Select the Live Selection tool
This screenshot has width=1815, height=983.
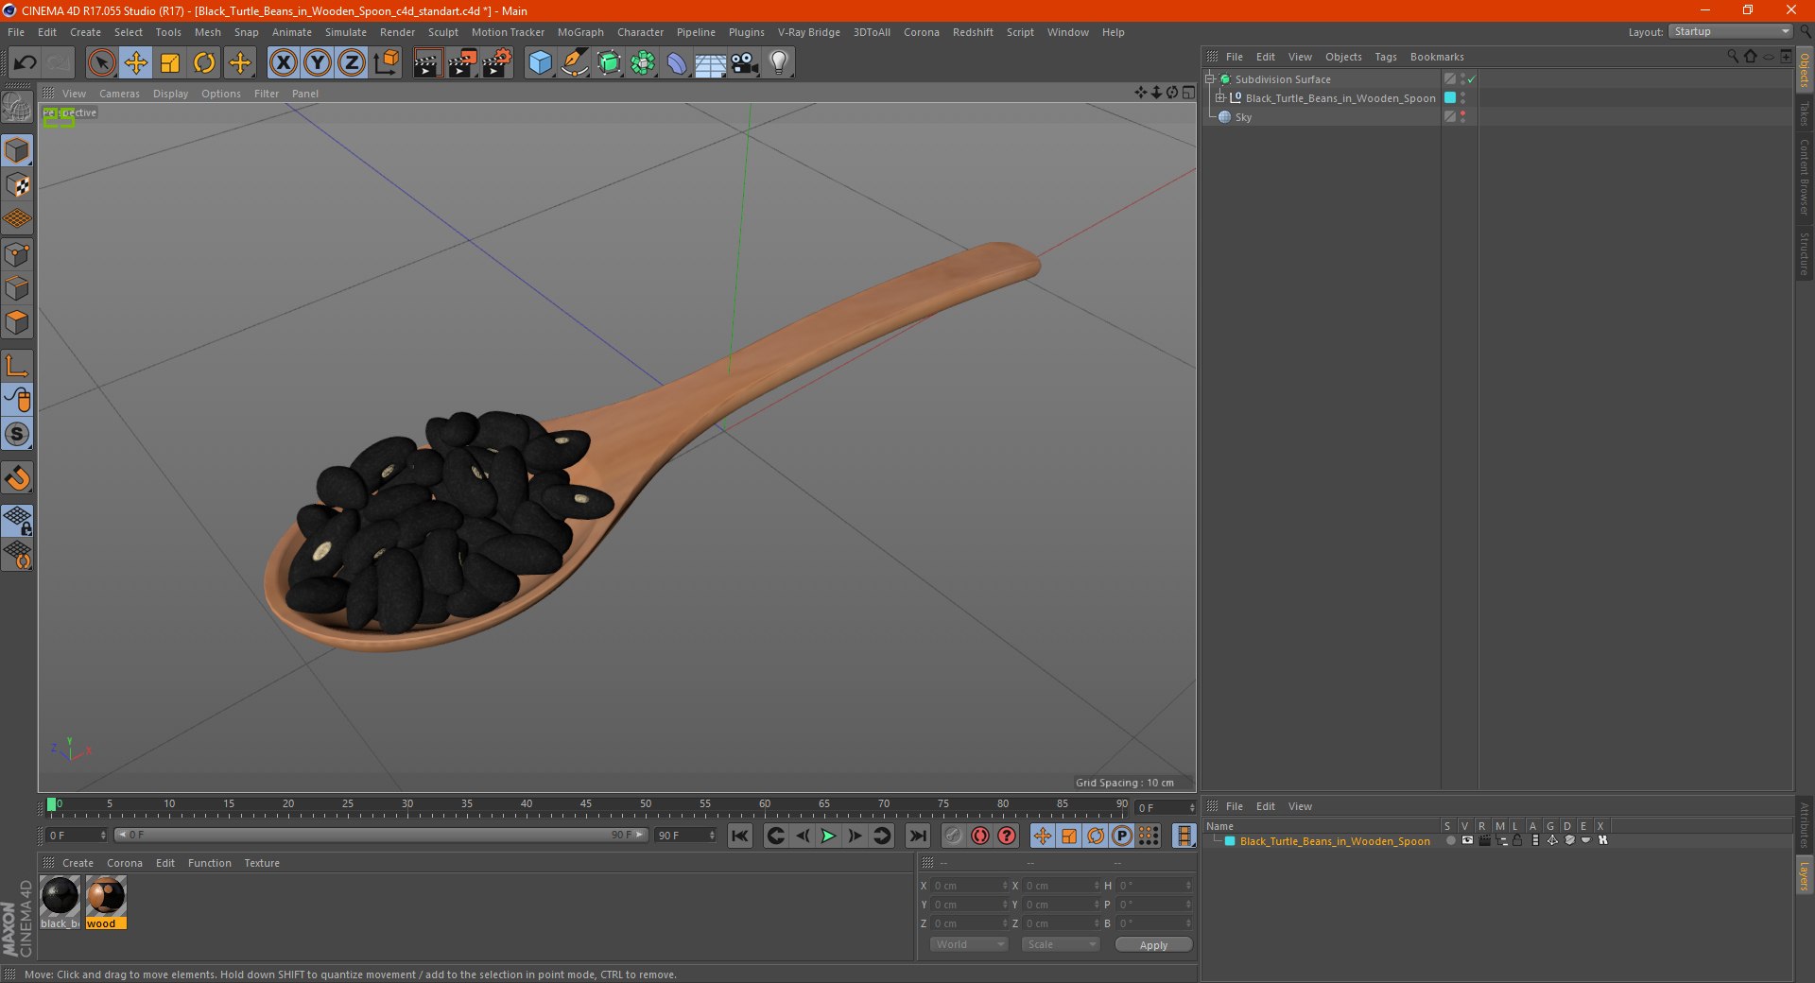tap(101, 63)
